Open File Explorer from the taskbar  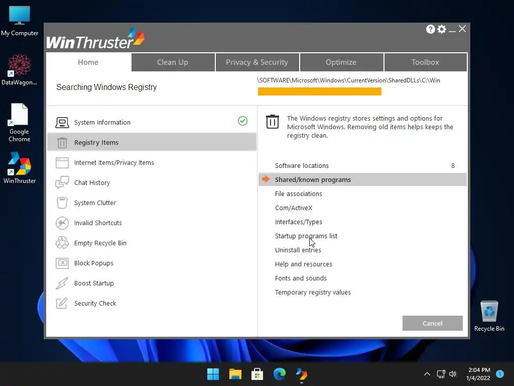pyautogui.click(x=235, y=374)
